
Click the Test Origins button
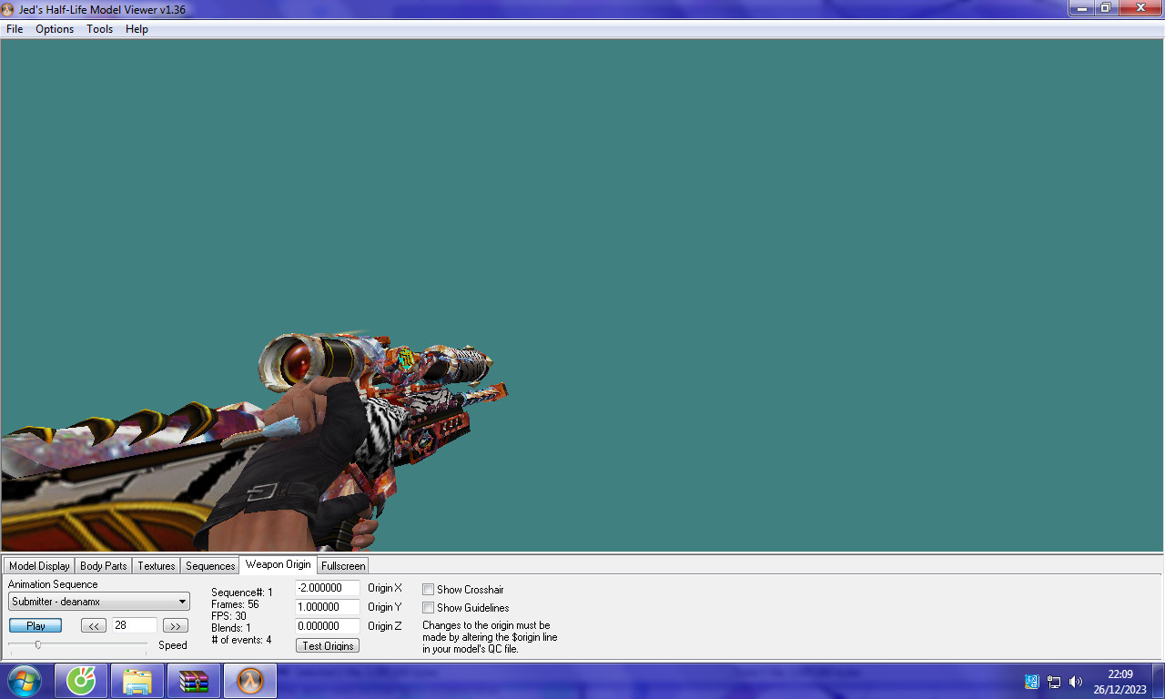tap(327, 644)
